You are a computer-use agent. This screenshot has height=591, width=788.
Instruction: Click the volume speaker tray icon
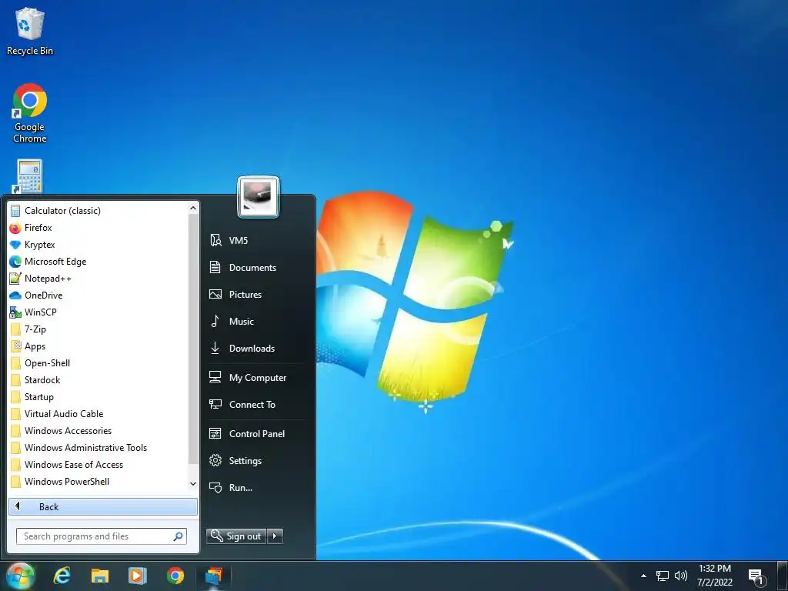pyautogui.click(x=681, y=576)
